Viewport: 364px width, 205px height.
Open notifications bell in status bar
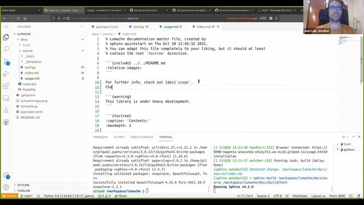359,196
